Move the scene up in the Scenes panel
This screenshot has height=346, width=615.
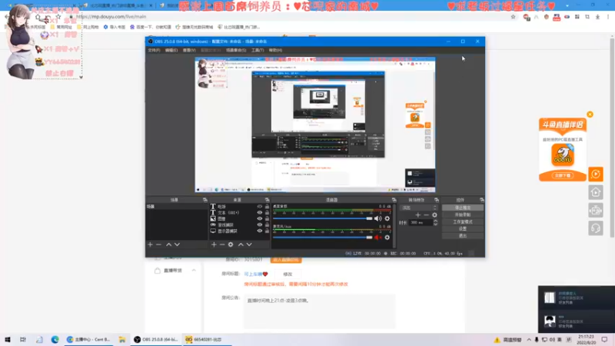tap(168, 245)
